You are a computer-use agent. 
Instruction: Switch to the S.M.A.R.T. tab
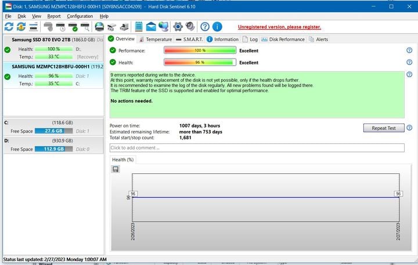189,39
